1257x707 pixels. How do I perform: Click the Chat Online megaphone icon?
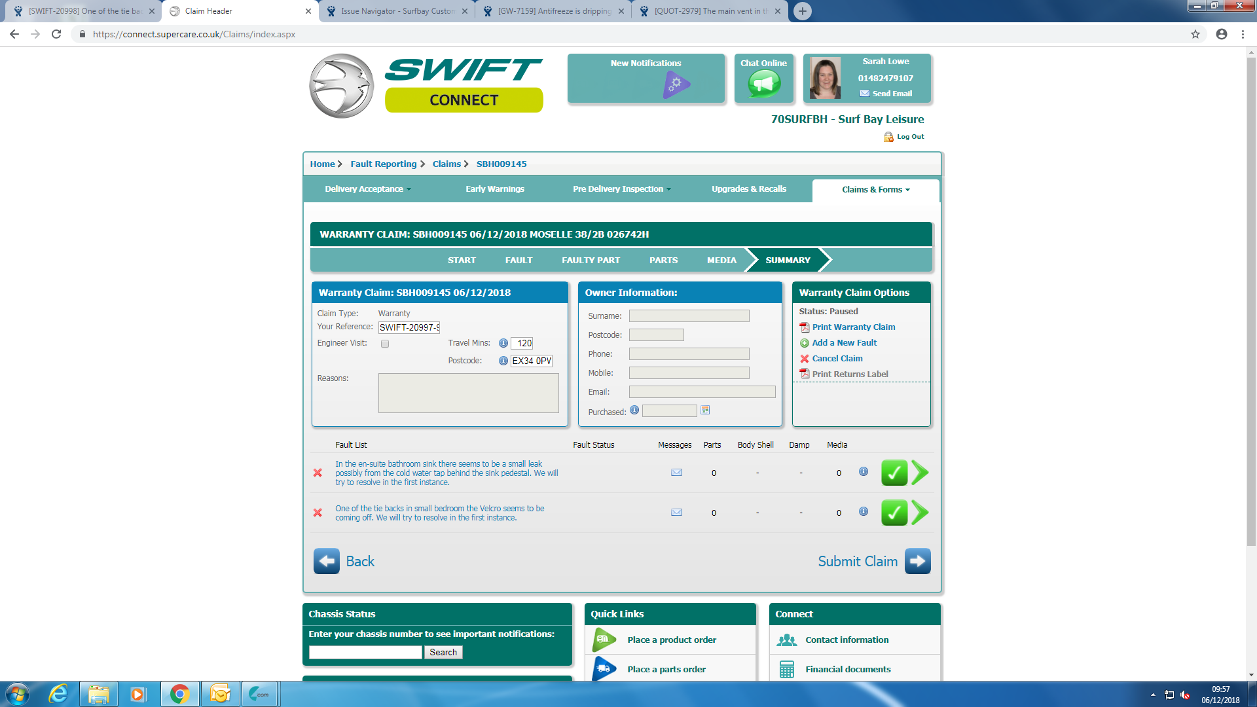(764, 84)
